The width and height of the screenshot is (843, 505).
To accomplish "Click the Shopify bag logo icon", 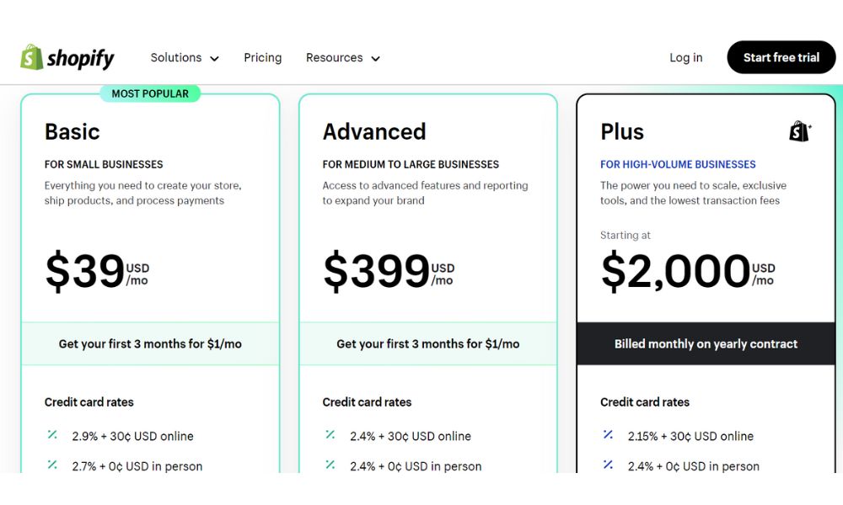I will tap(32, 57).
